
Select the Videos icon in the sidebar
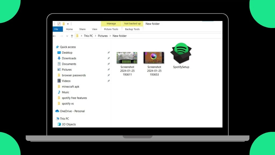coord(60,81)
